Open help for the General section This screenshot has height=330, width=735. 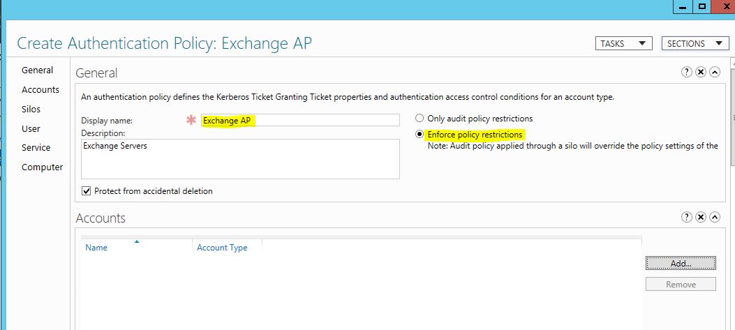click(687, 72)
